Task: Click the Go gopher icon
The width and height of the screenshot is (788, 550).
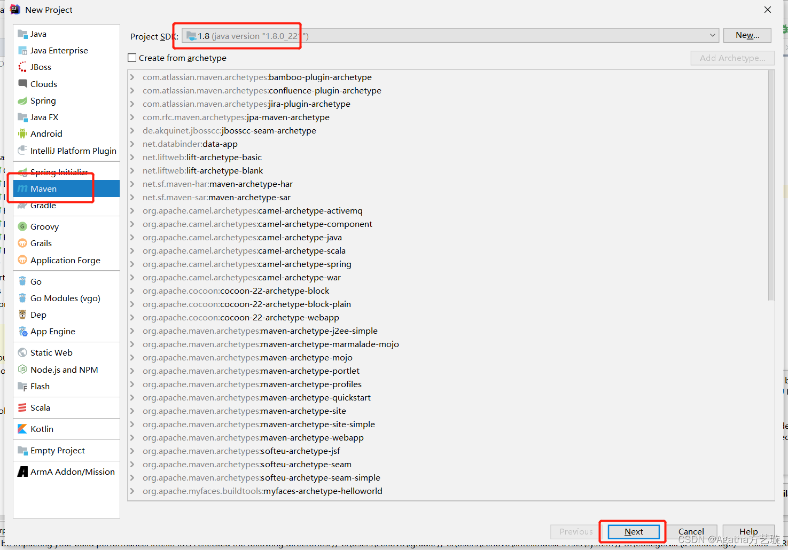Action: click(22, 281)
